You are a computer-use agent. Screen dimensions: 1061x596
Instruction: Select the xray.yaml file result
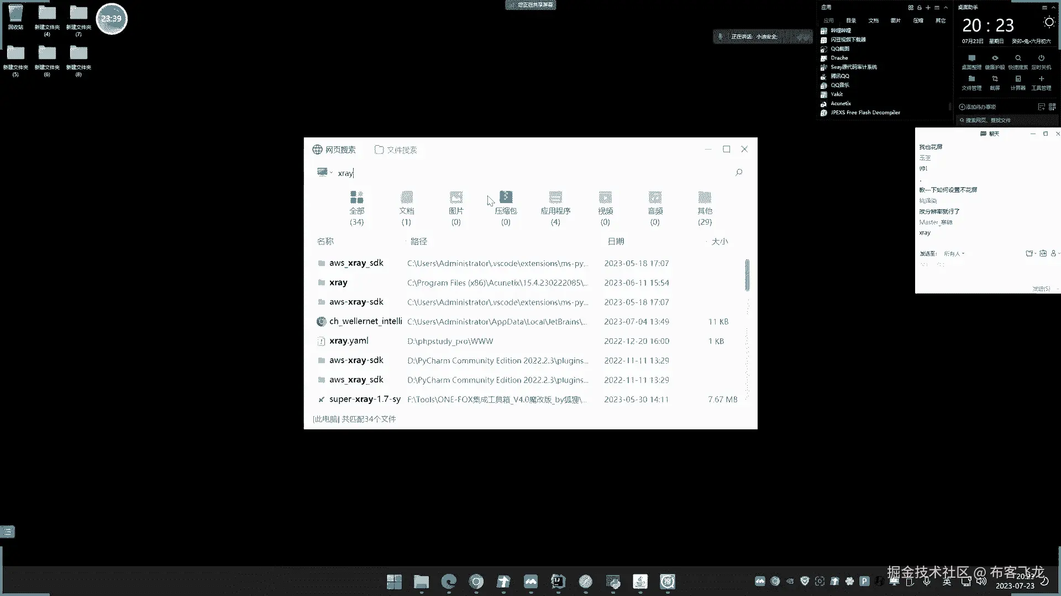349,341
